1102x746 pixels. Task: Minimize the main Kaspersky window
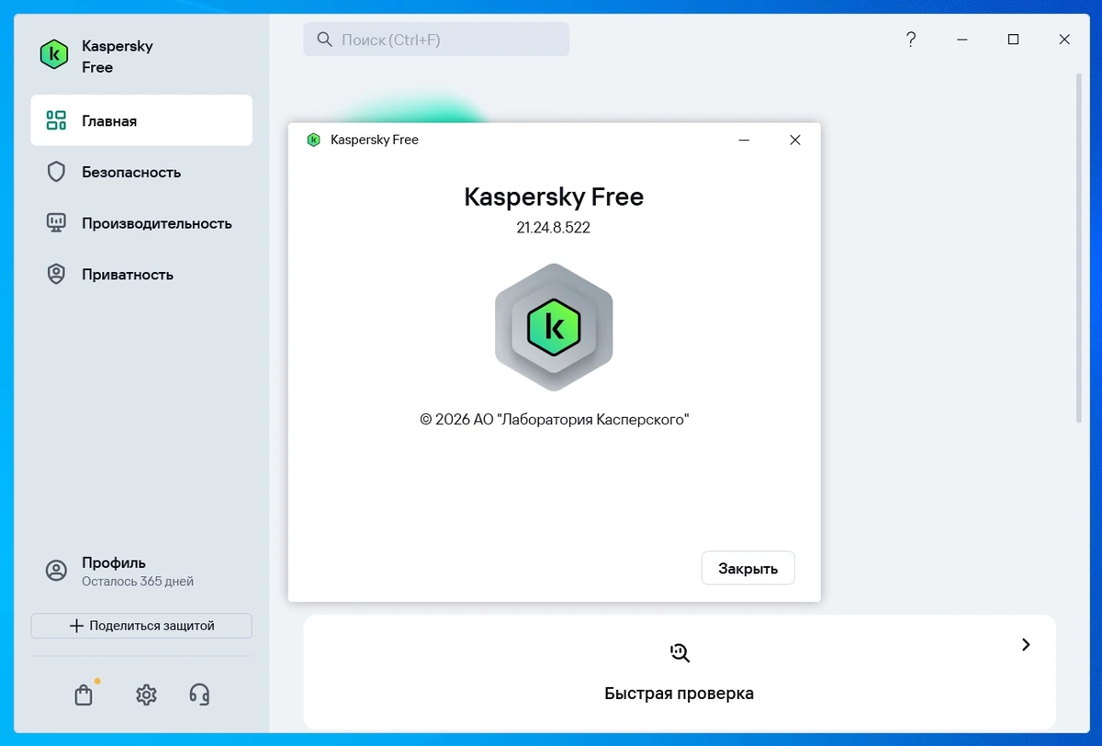tap(962, 40)
